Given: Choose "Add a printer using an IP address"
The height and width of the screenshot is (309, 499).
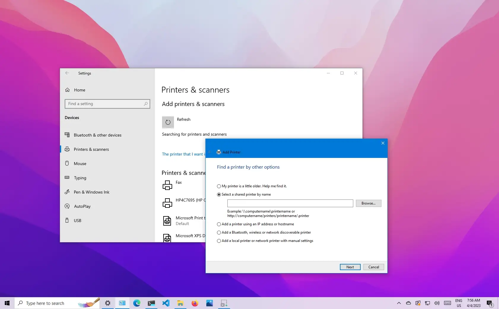Looking at the screenshot, I should 219,224.
